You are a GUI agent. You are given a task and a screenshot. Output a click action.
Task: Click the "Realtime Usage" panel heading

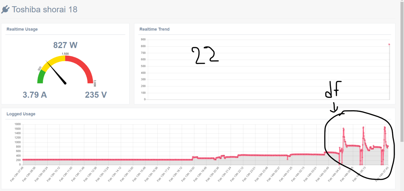point(22,29)
